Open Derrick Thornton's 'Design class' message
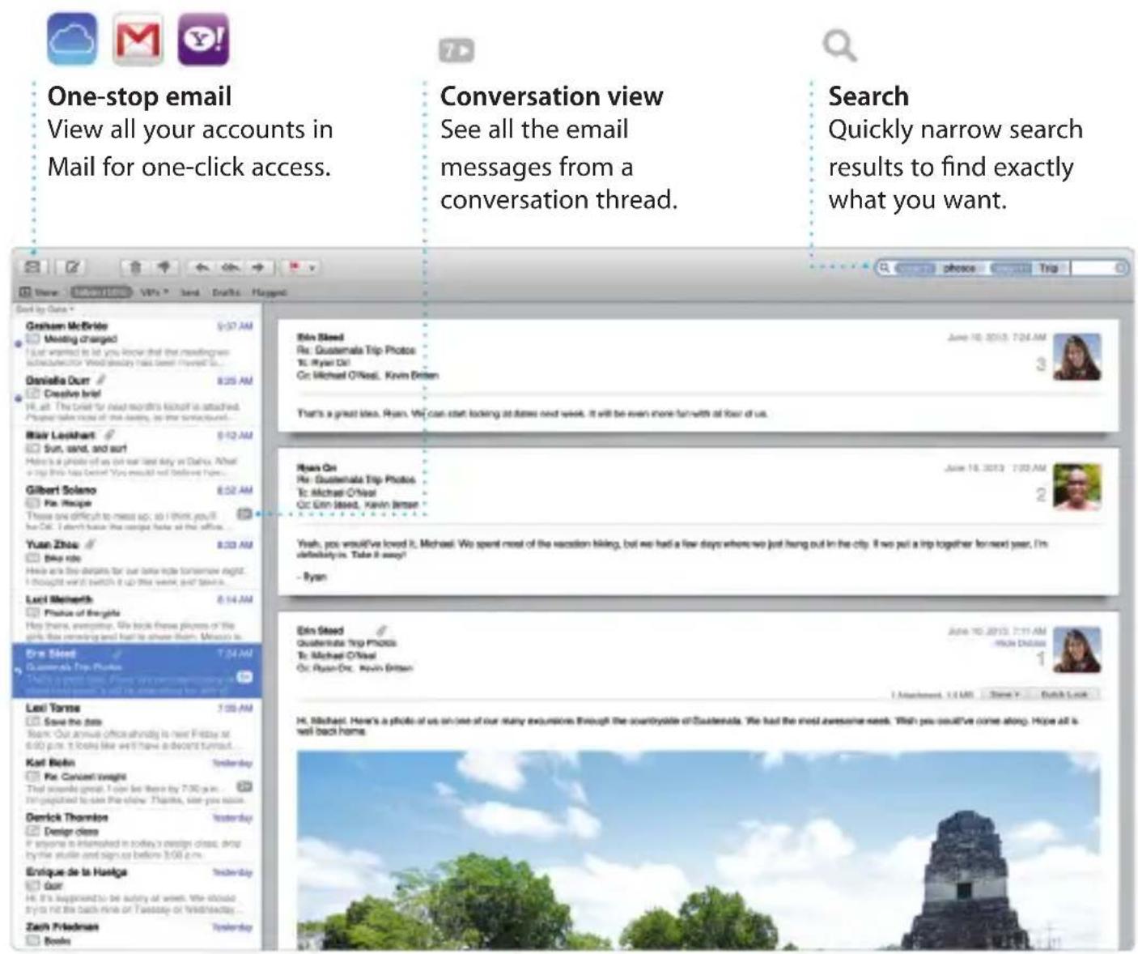This screenshot has height=954, width=1138. coord(136,836)
